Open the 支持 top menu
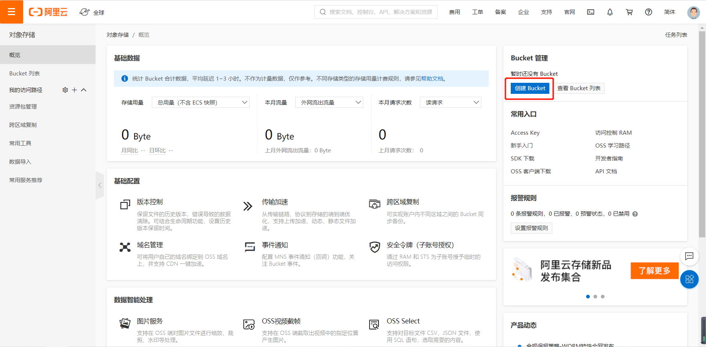Viewport: 706px width, 347px height. click(546, 12)
